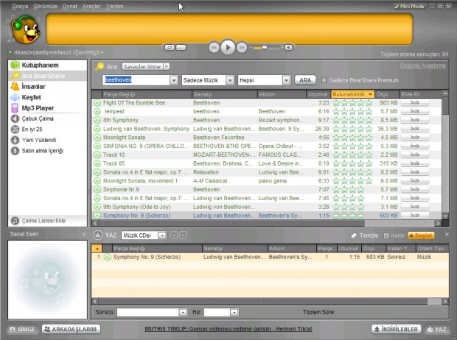Open Görüntüle menu

tap(45, 6)
